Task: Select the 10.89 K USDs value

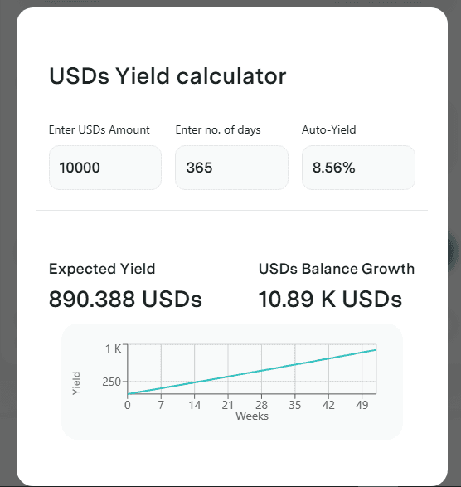Action: click(330, 300)
